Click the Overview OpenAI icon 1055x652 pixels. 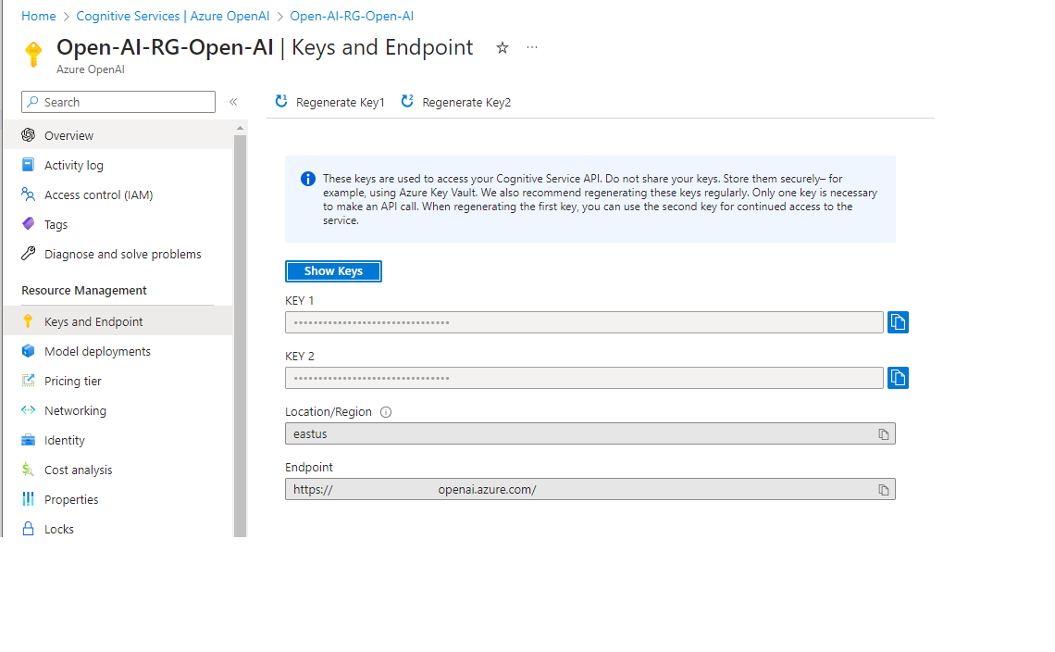[29, 134]
